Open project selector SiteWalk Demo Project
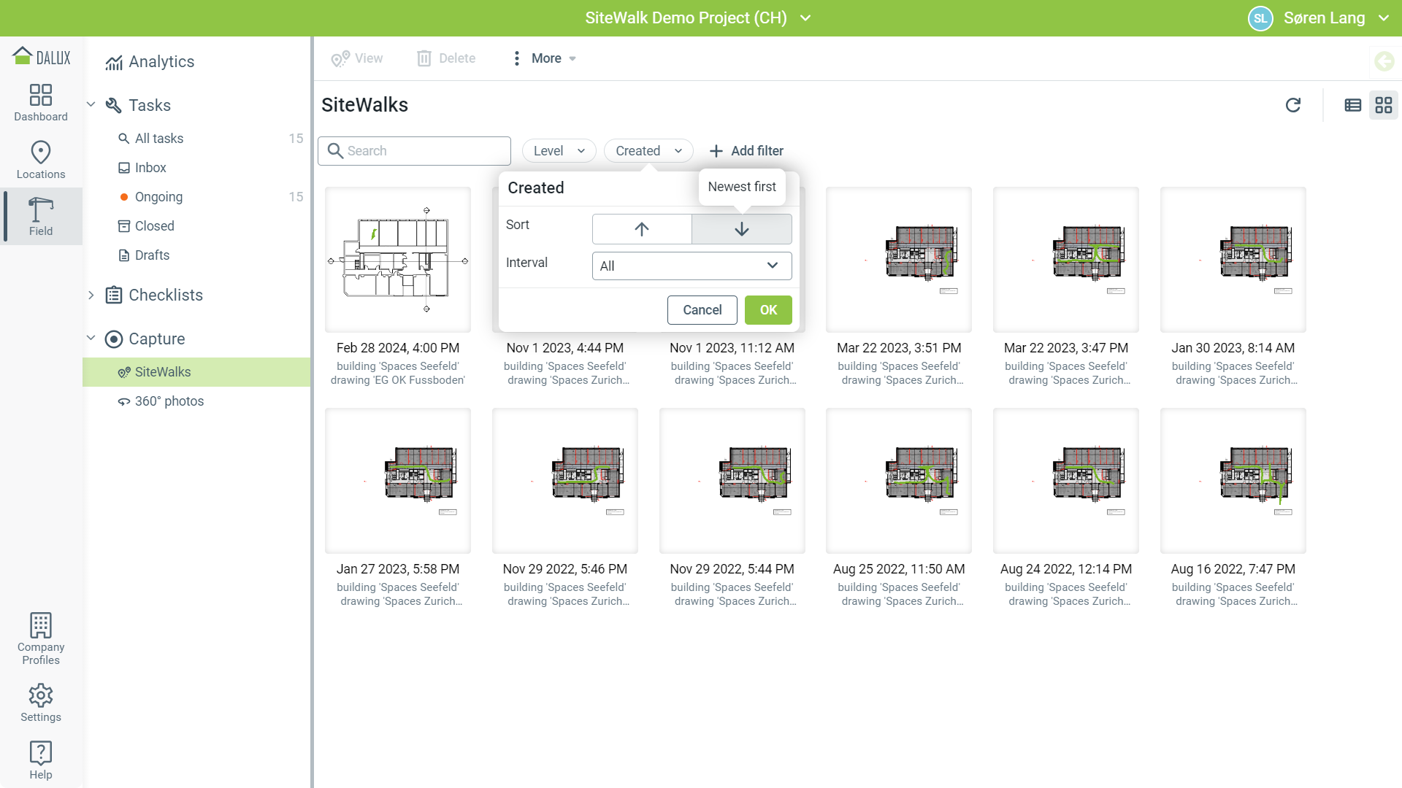 pos(697,18)
